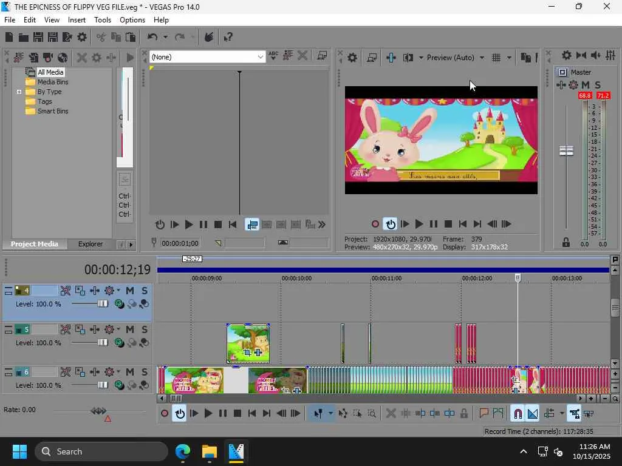Toggle Master bus Solo button
Screen dimensions: 622x466
[x=598, y=85]
